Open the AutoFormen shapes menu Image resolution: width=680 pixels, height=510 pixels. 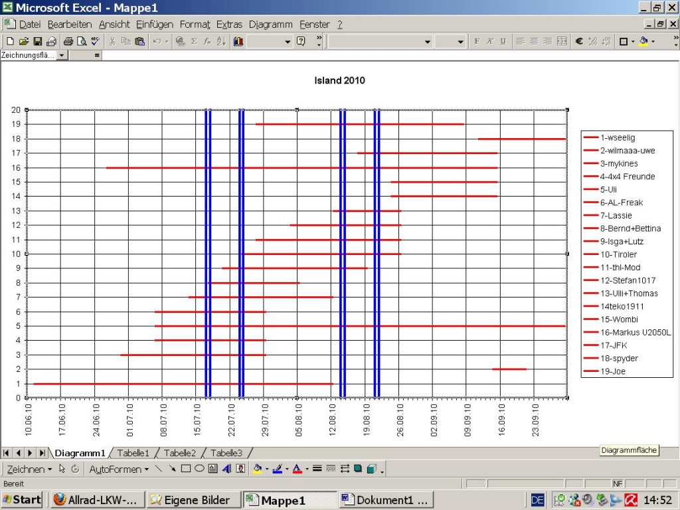coord(119,469)
